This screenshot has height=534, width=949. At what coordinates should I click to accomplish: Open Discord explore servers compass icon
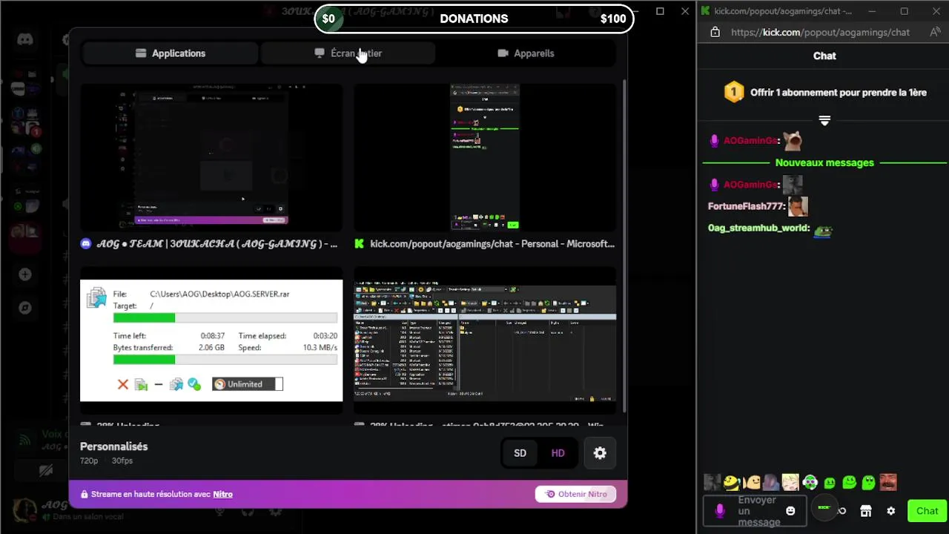25,307
